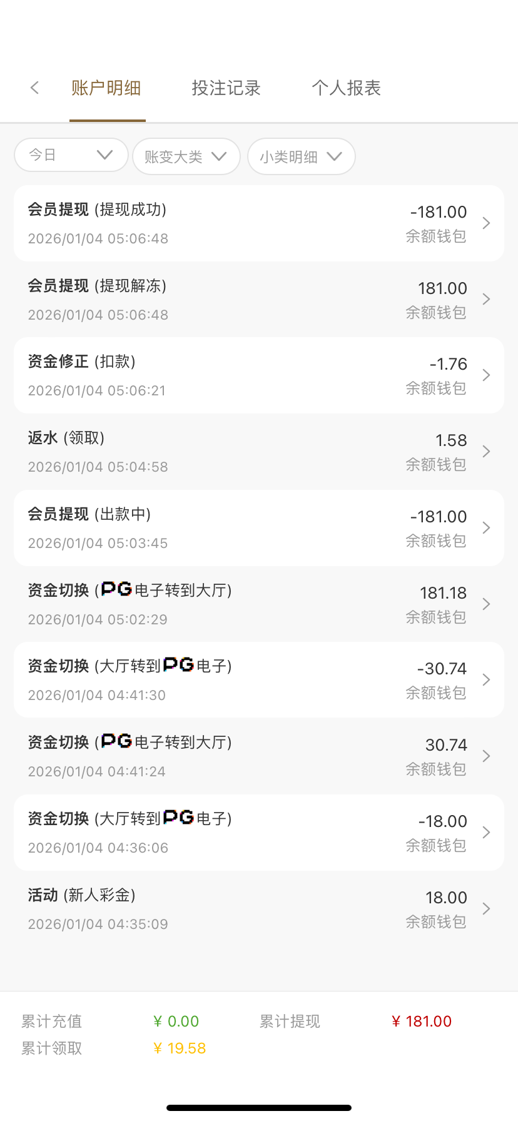Expand the 小类明细 dropdown
518x1121 pixels.
[x=302, y=156]
